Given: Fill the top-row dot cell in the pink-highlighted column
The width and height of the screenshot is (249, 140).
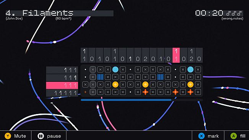Looking at the screenshot, I should click(x=175, y=70).
